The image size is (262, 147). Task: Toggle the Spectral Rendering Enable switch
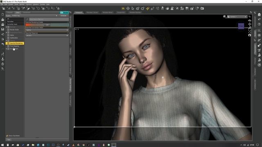pyautogui.click(x=47, y=25)
